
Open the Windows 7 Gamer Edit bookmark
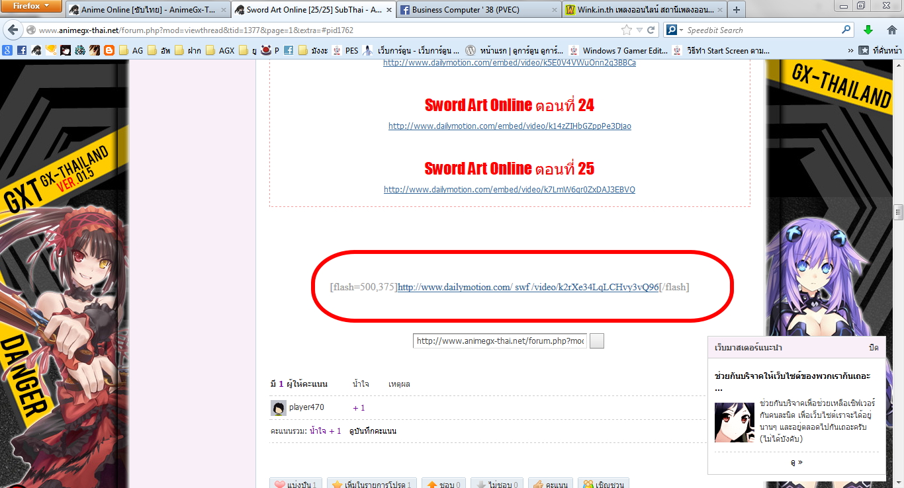pyautogui.click(x=618, y=50)
